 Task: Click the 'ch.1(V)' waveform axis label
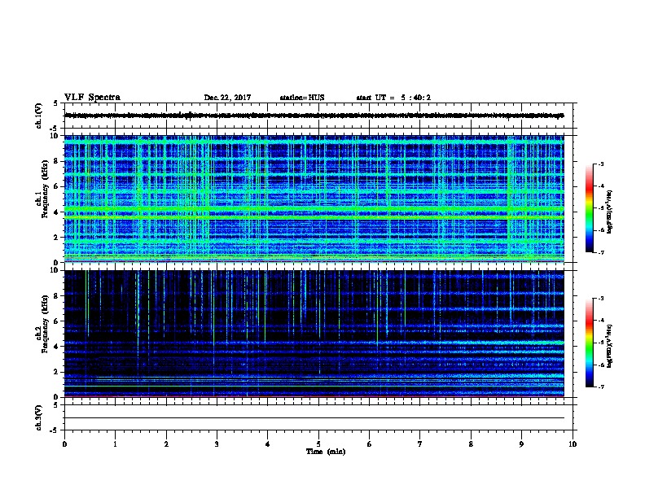[x=39, y=116]
